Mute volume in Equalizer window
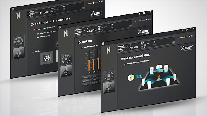This screenshot has height=116, width=207. [149, 19]
